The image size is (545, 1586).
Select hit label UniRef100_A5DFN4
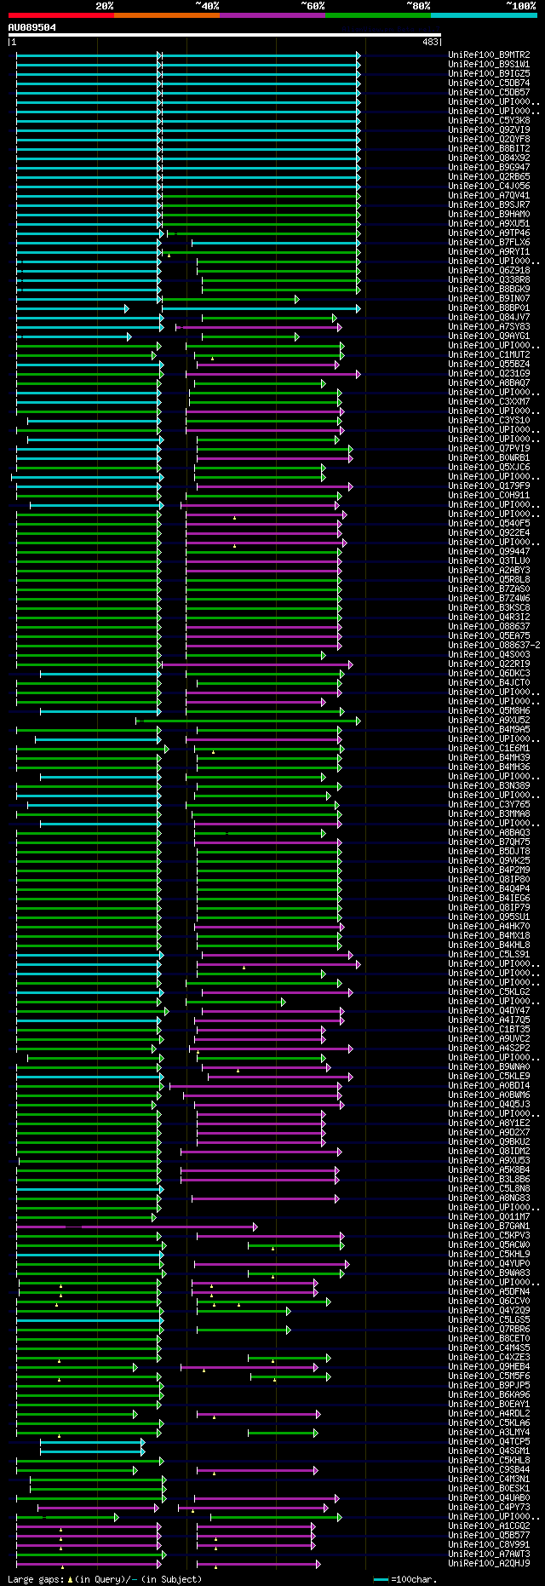489,1292
